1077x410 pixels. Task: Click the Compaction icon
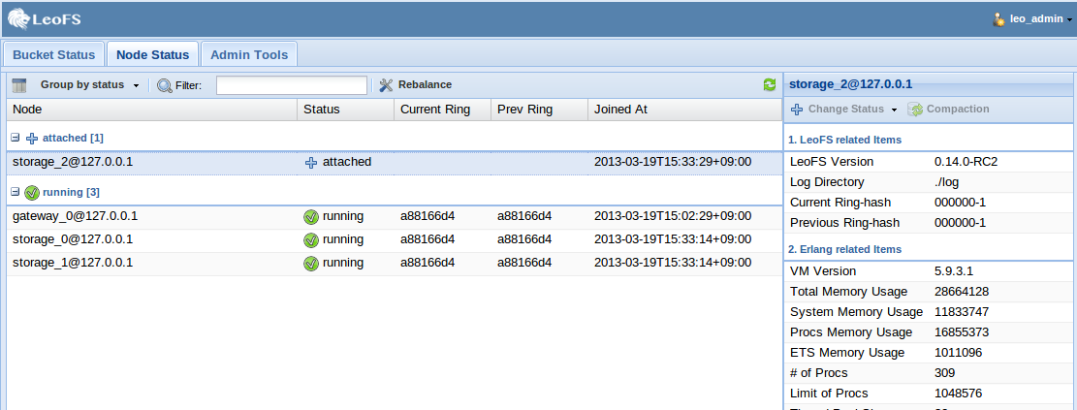click(x=914, y=110)
